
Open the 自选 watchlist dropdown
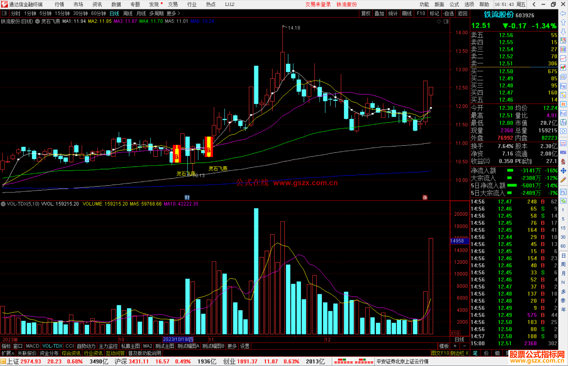[x=448, y=13]
